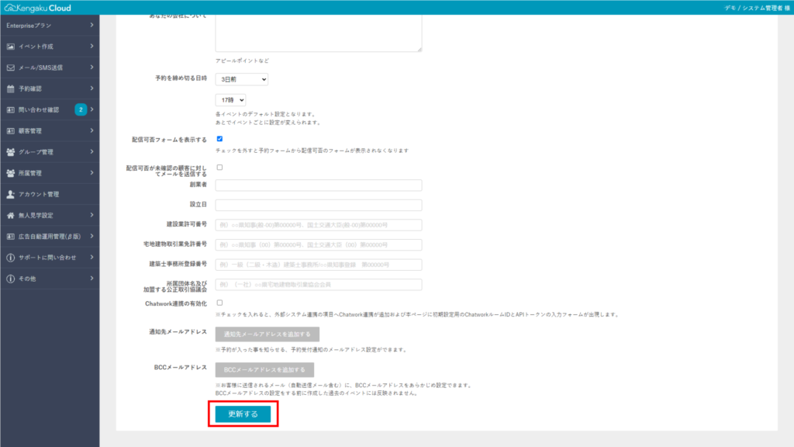Open the 17時 deadline hour dropdown
This screenshot has height=447, width=794.
click(x=230, y=100)
